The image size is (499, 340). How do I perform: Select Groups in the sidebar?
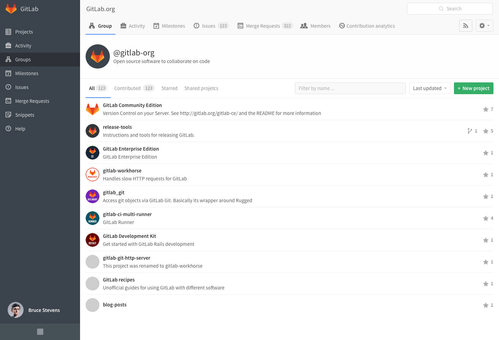(x=40, y=60)
